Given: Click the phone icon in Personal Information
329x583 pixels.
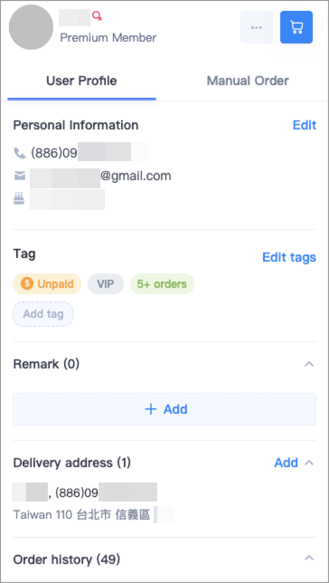Looking at the screenshot, I should 19,153.
